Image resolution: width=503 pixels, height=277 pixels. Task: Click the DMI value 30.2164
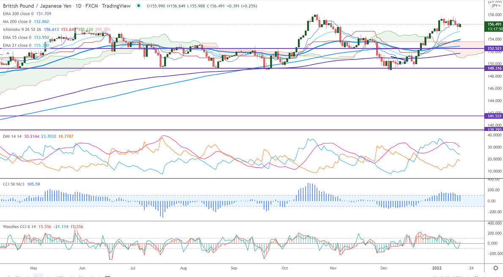coord(31,136)
